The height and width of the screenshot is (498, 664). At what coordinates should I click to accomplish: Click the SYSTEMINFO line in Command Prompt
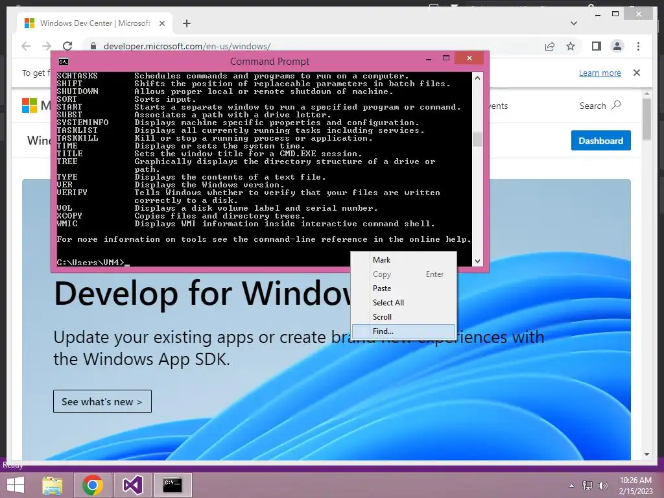point(237,123)
